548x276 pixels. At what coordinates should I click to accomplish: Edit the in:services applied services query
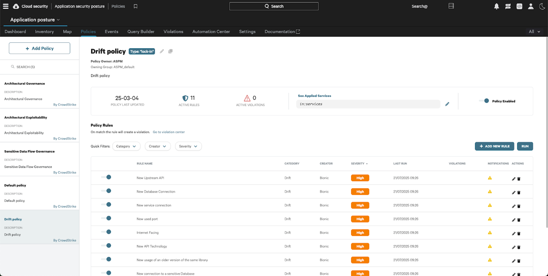447,104
